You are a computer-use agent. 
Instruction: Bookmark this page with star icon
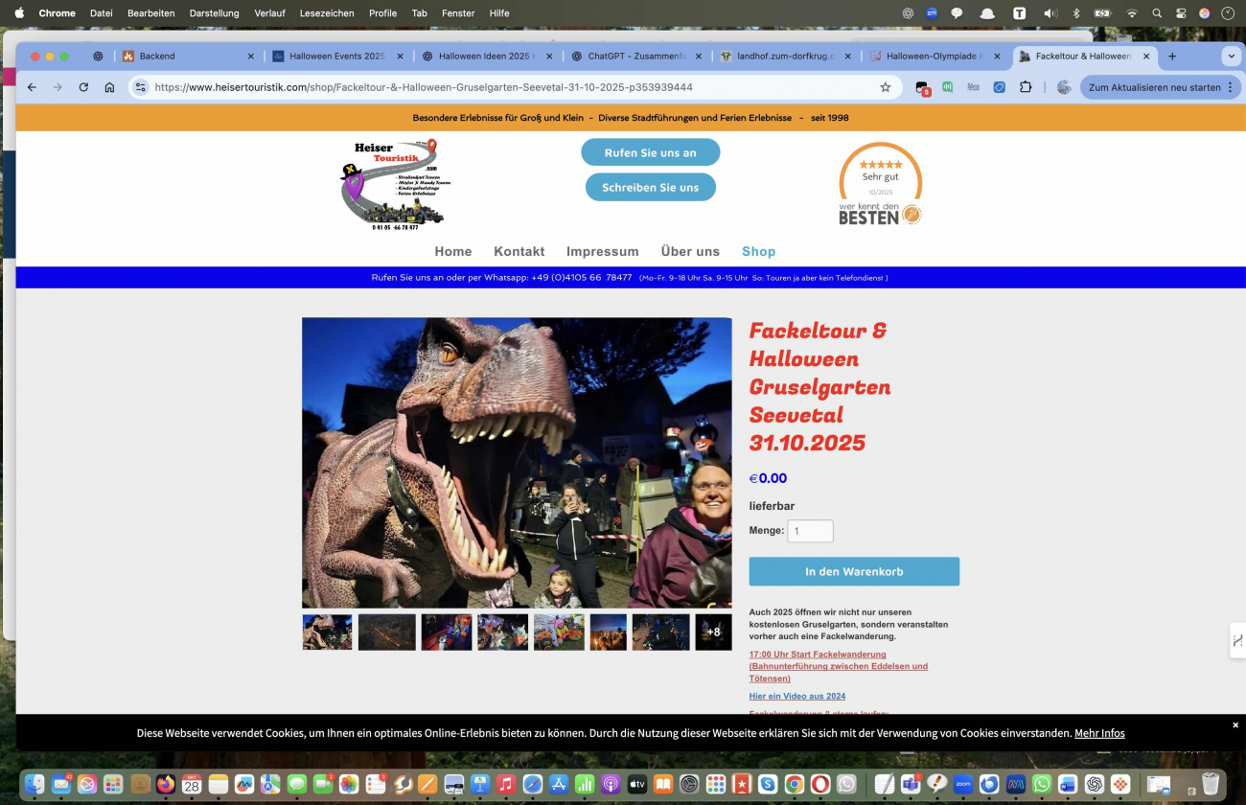click(x=885, y=87)
